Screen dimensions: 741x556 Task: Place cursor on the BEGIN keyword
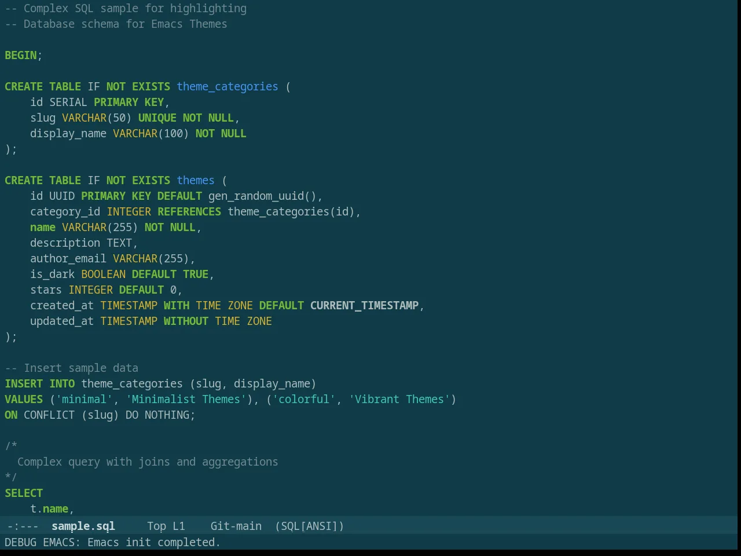[x=21, y=55]
